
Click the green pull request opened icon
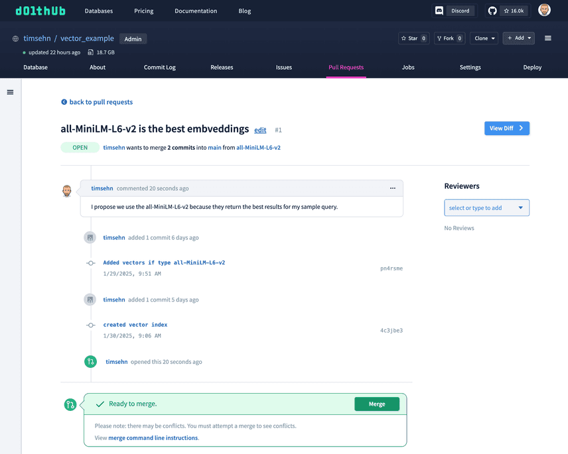point(90,361)
